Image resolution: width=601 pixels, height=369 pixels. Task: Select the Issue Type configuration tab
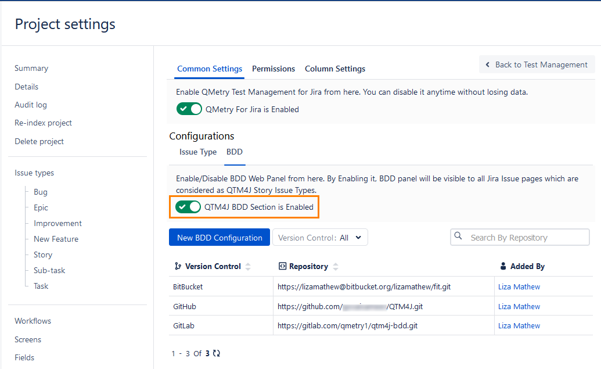(x=198, y=152)
